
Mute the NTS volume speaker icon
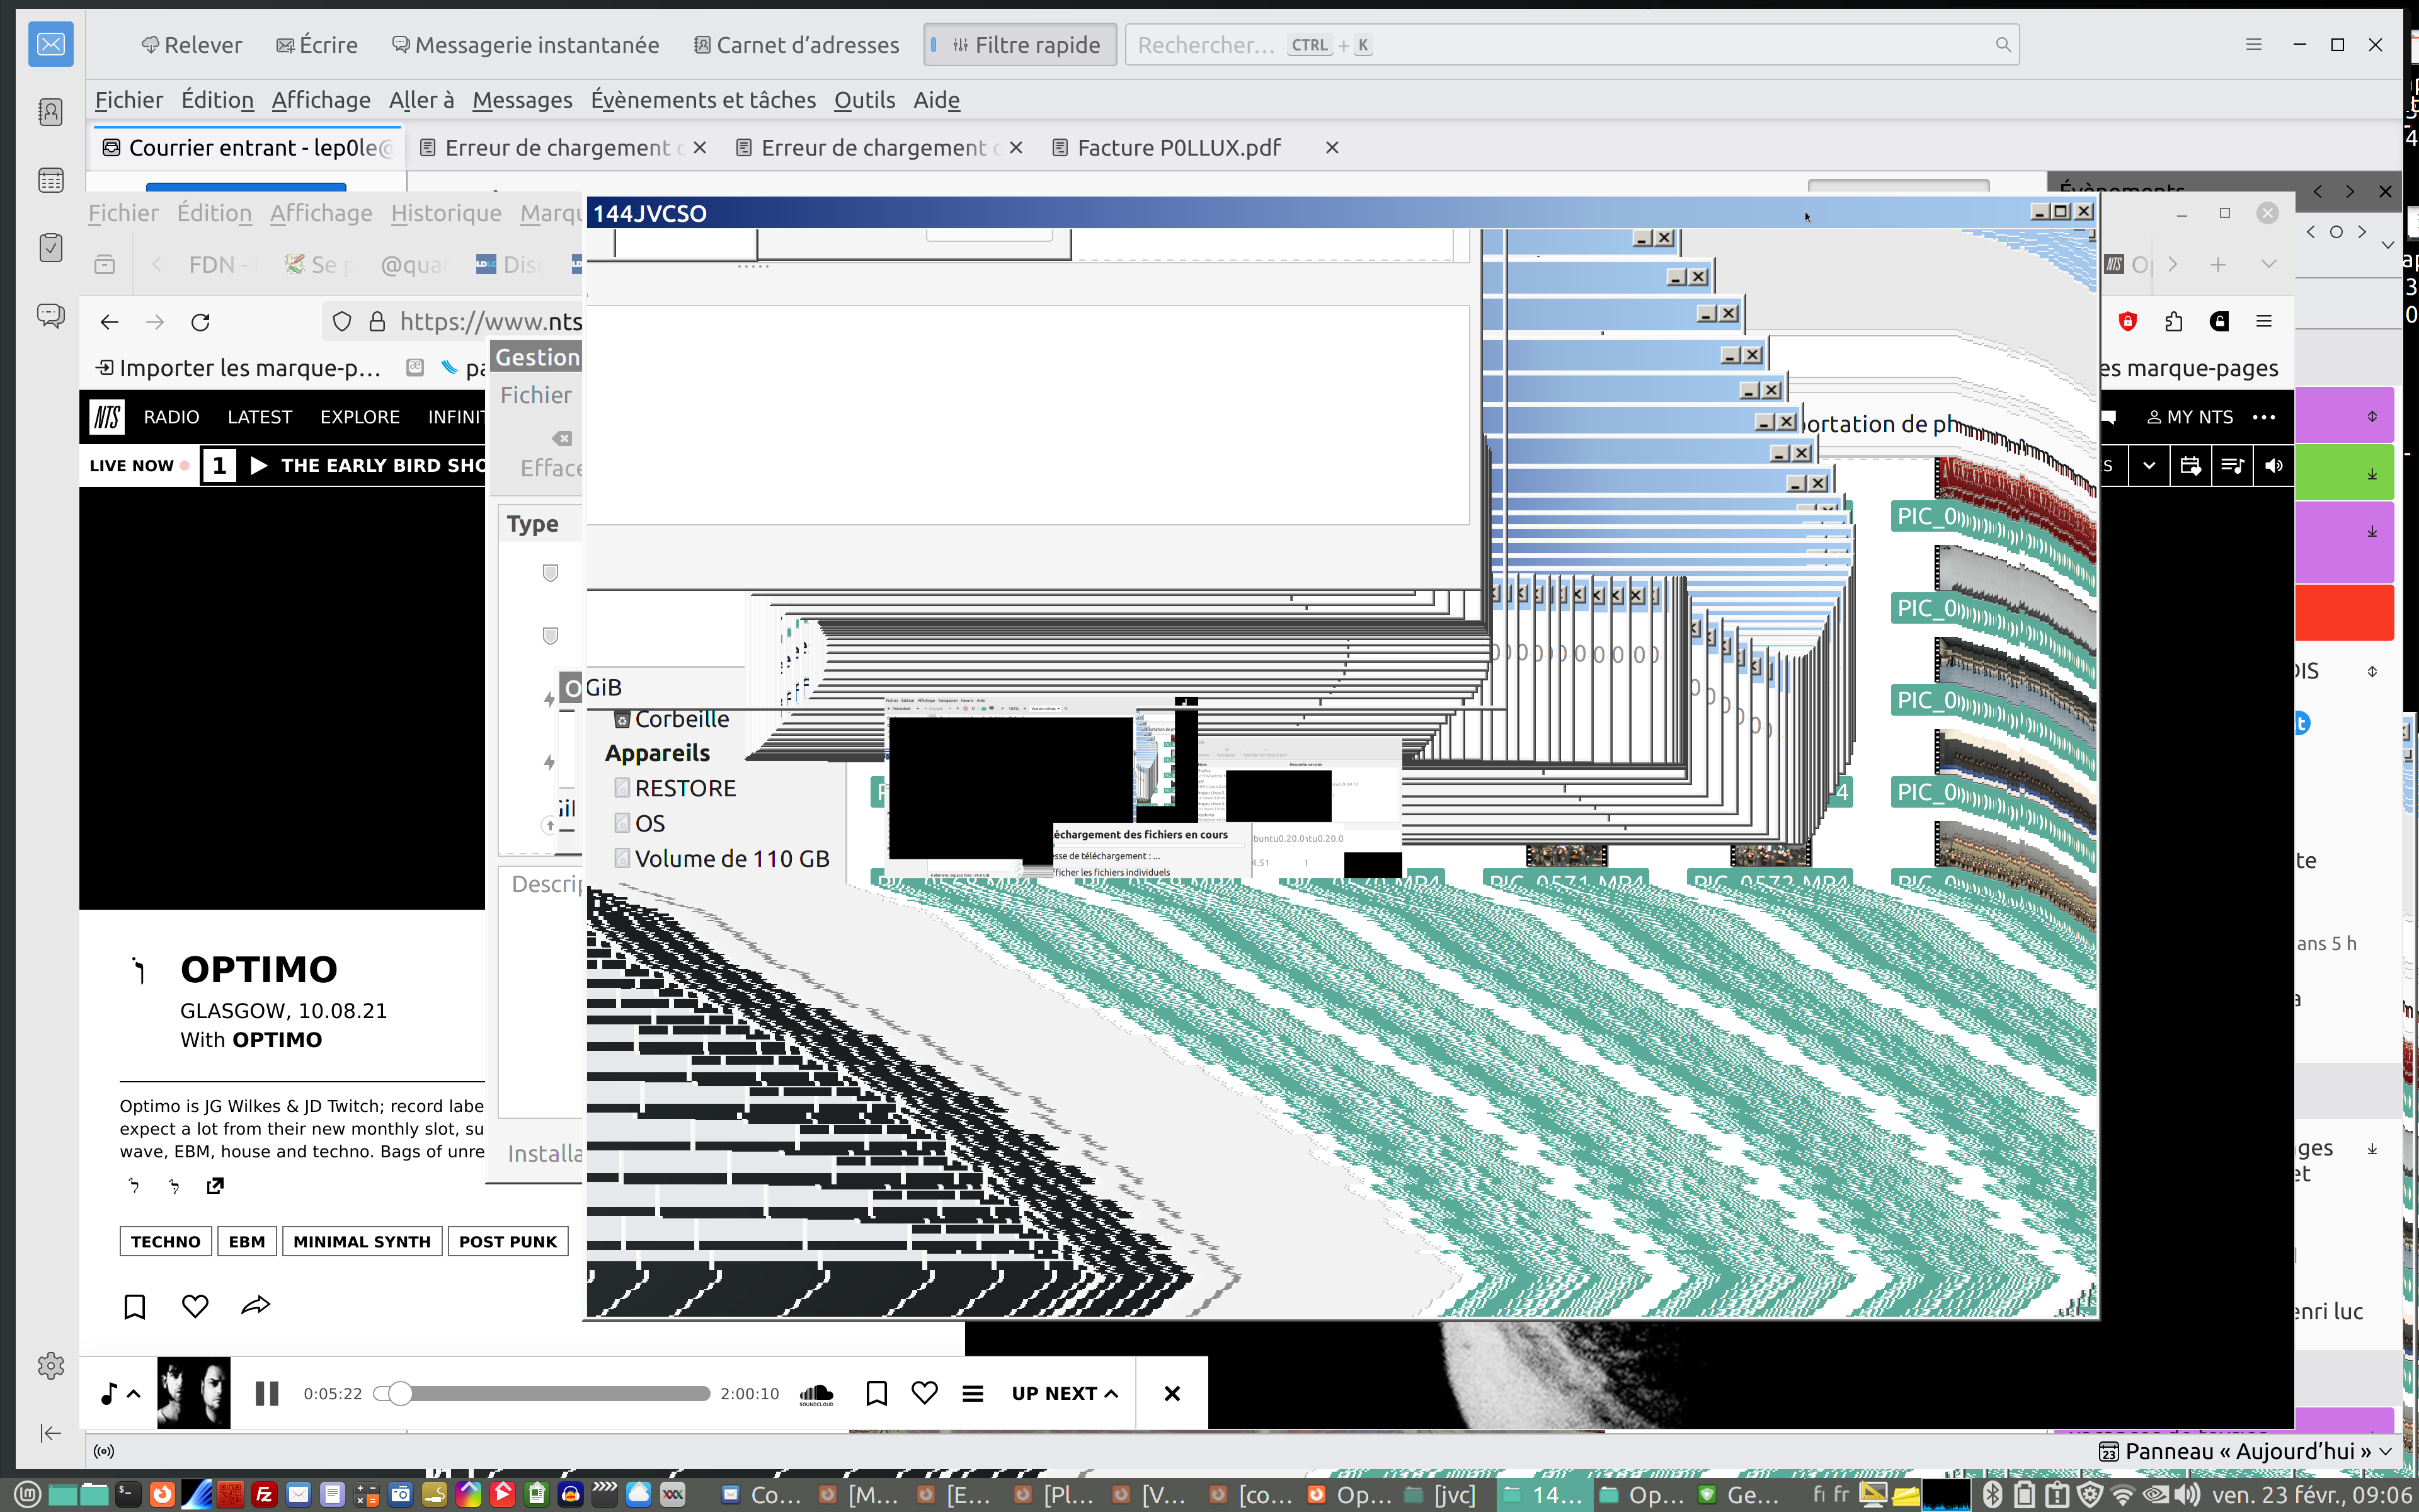point(2274,466)
